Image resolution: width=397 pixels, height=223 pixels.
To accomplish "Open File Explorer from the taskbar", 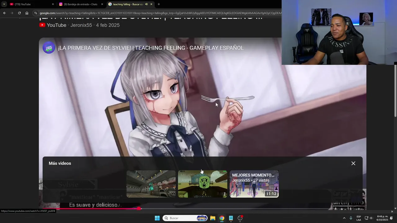I will [x=213, y=218].
